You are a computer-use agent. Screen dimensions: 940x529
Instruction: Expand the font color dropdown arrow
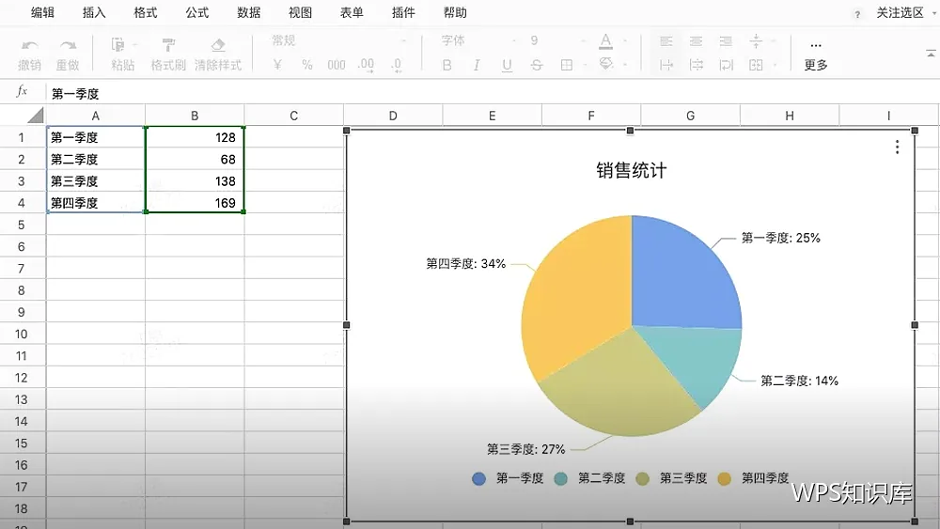625,40
